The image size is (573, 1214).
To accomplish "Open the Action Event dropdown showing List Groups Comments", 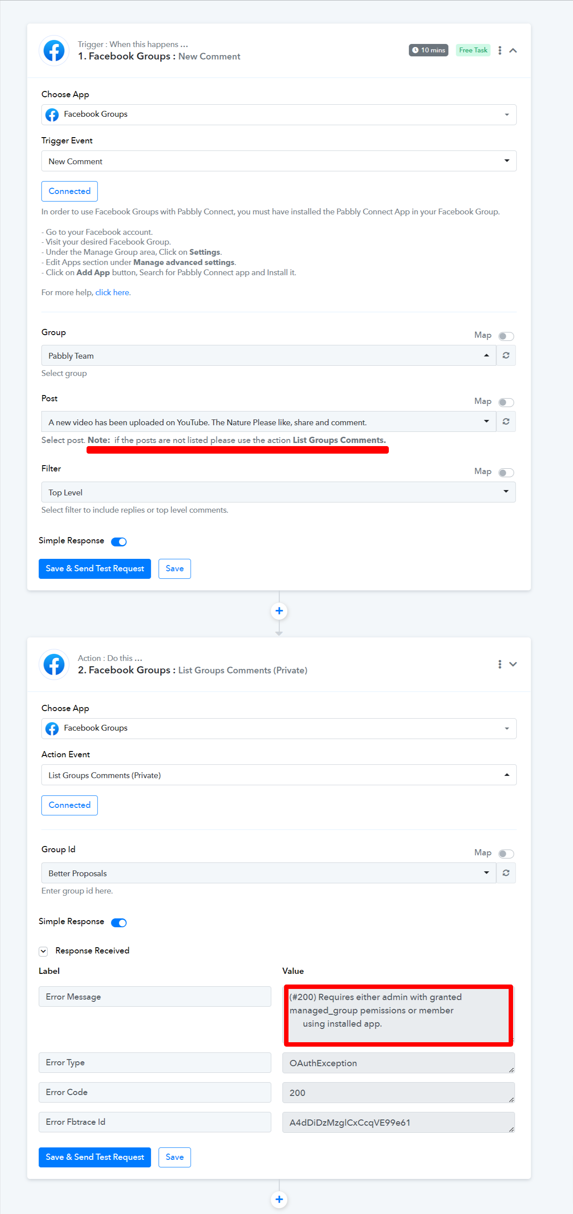I will [279, 775].
